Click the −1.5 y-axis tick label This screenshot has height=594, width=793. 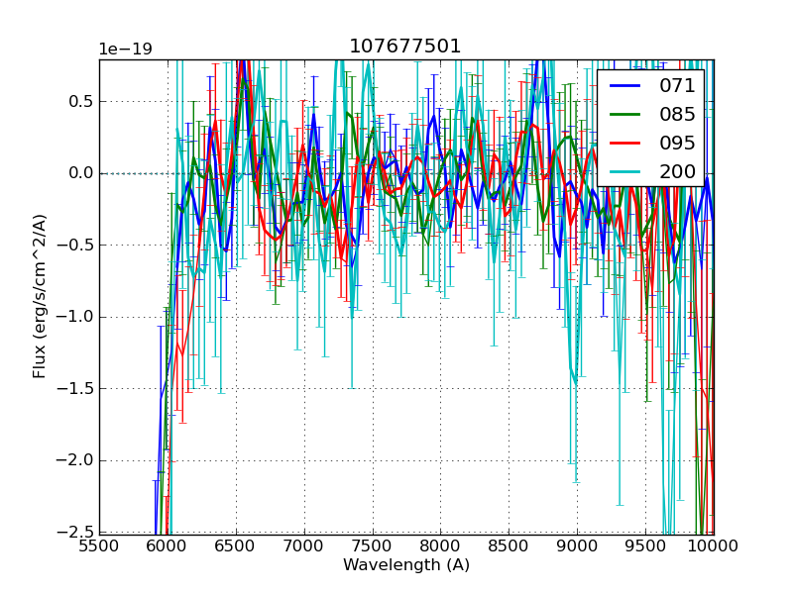coord(72,389)
